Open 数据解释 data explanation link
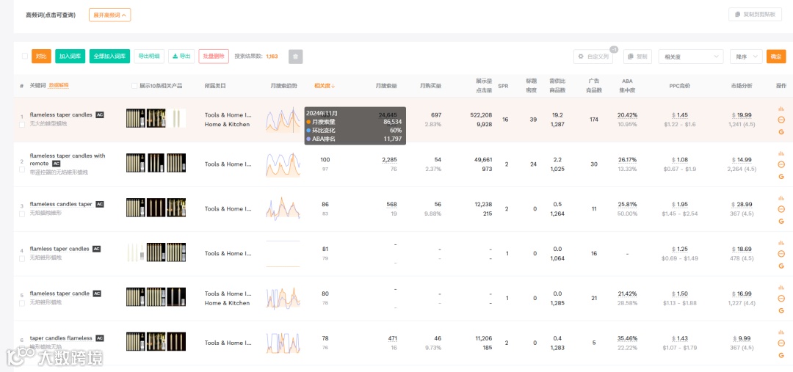This screenshot has height=372, width=793. pyautogui.click(x=59, y=85)
